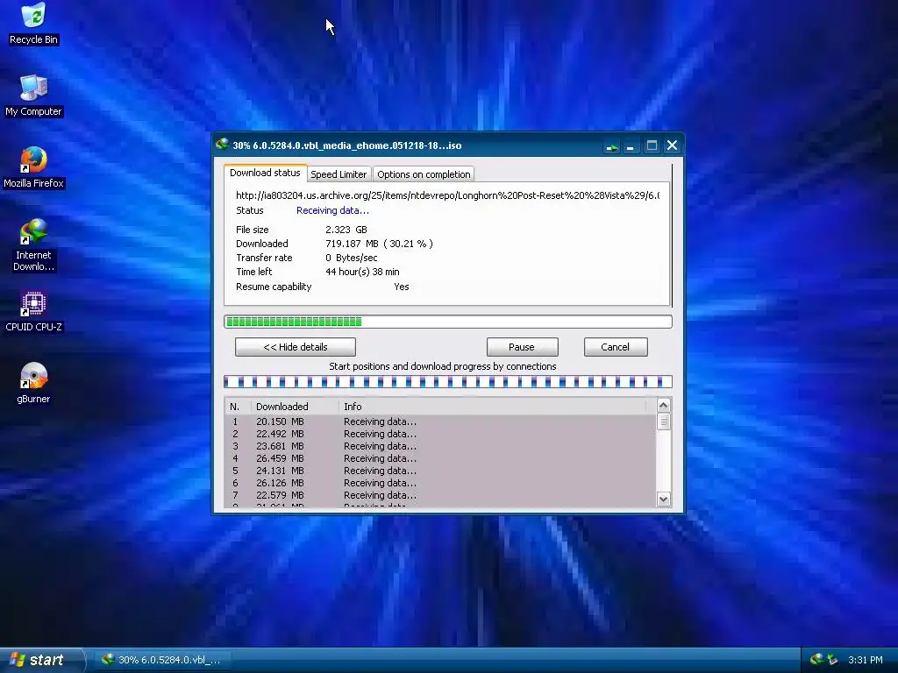Click the taskbar download window button
The image size is (898, 673).
tap(162, 660)
